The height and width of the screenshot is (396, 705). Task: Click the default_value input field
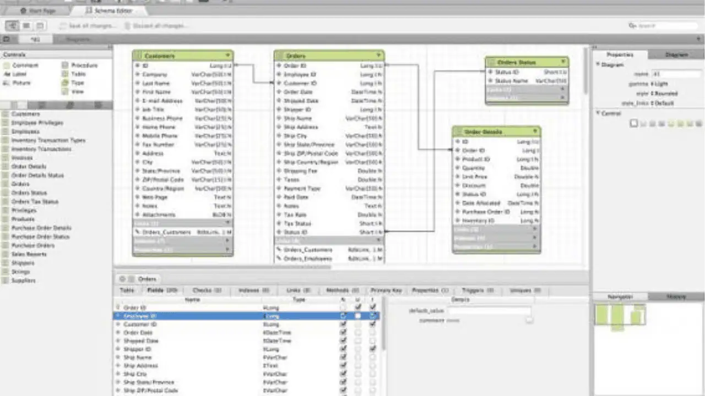[490, 311]
